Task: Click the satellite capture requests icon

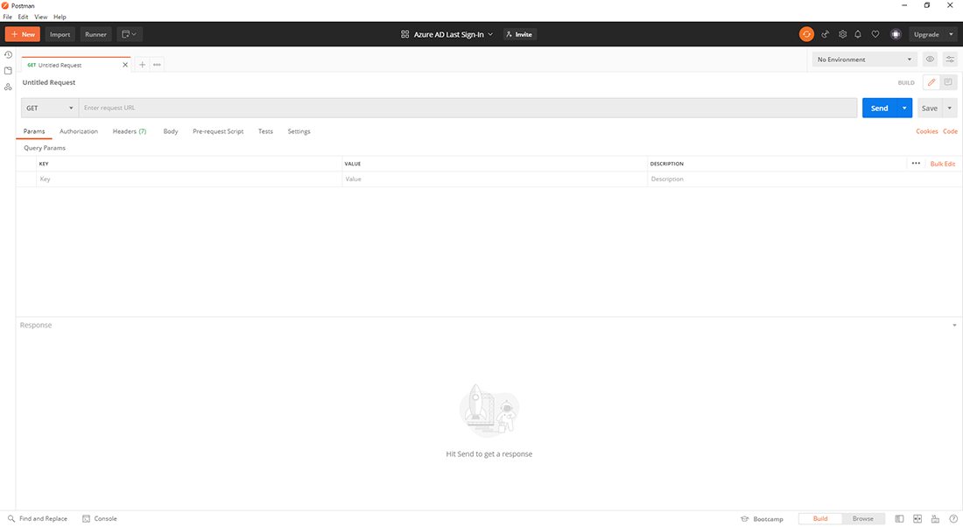Action: pyautogui.click(x=825, y=34)
